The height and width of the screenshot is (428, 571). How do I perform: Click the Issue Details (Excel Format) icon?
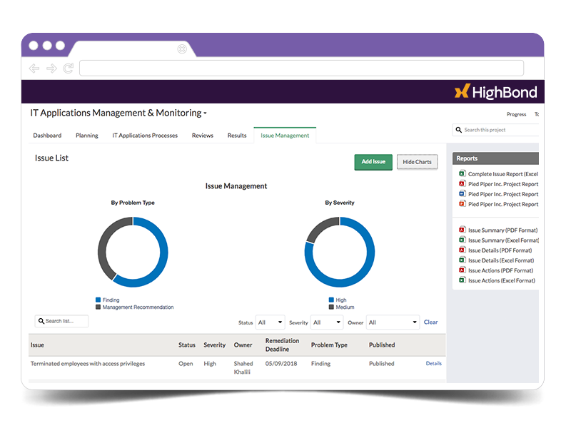pyautogui.click(x=462, y=260)
